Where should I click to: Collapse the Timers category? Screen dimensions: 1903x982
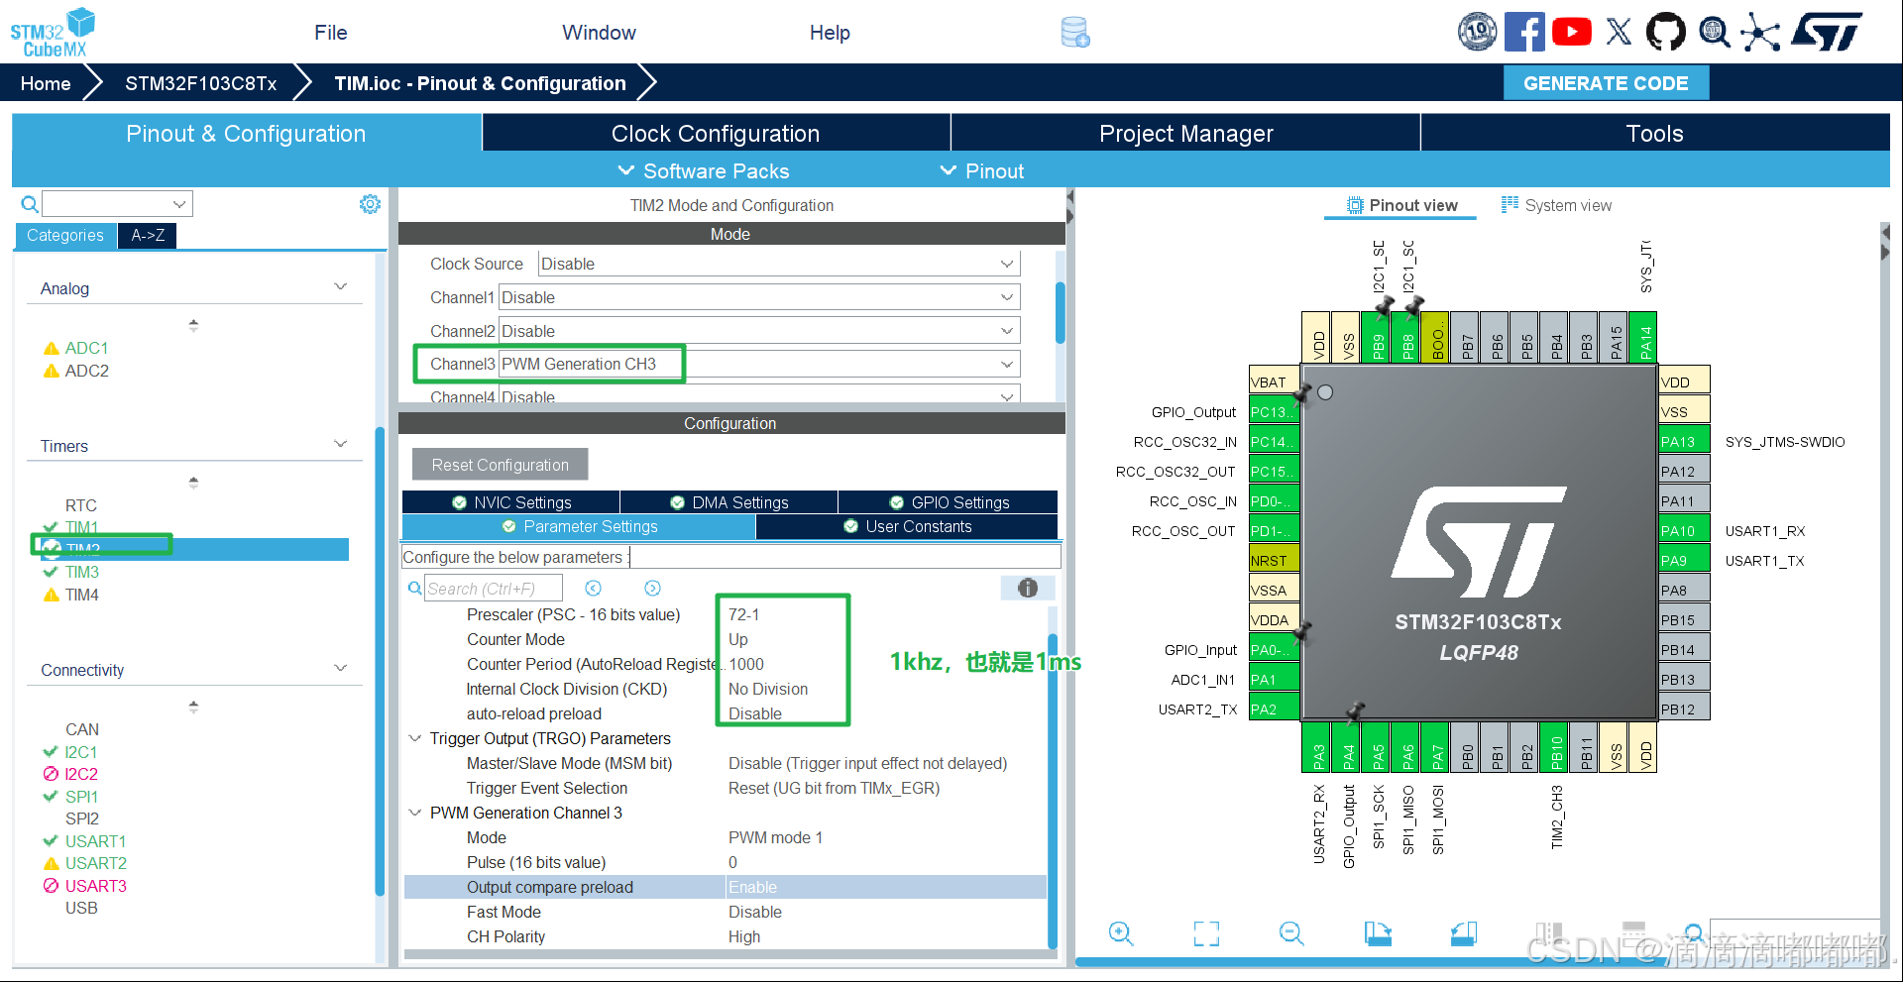pos(340,445)
